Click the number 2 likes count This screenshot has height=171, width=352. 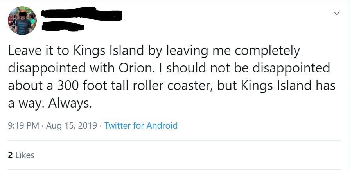(x=10, y=155)
